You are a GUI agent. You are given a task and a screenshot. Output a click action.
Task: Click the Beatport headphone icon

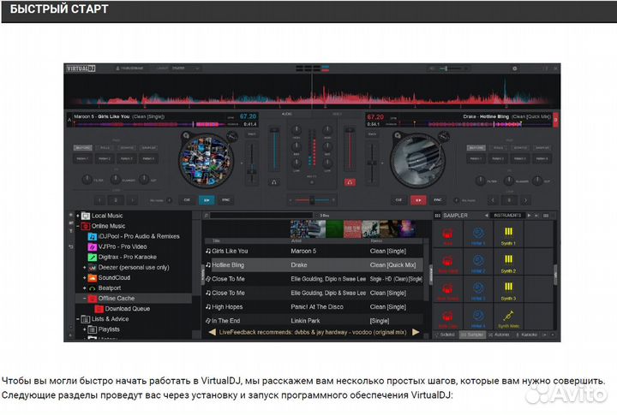(x=92, y=288)
